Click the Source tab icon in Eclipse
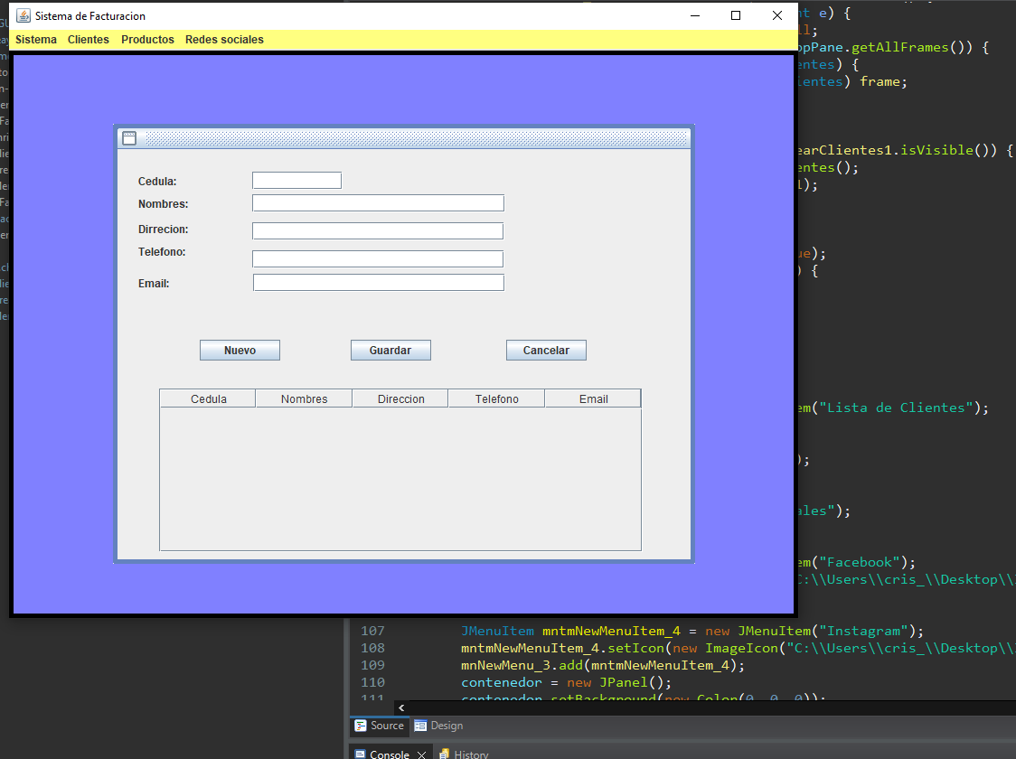The image size is (1016, 759). (362, 726)
